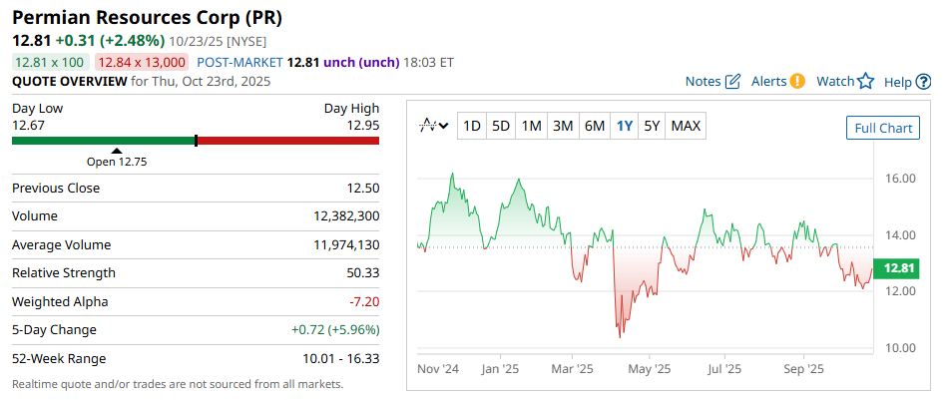Screen dimensions: 944x400
Task: Switch chart to 5Y range
Action: 652,126
